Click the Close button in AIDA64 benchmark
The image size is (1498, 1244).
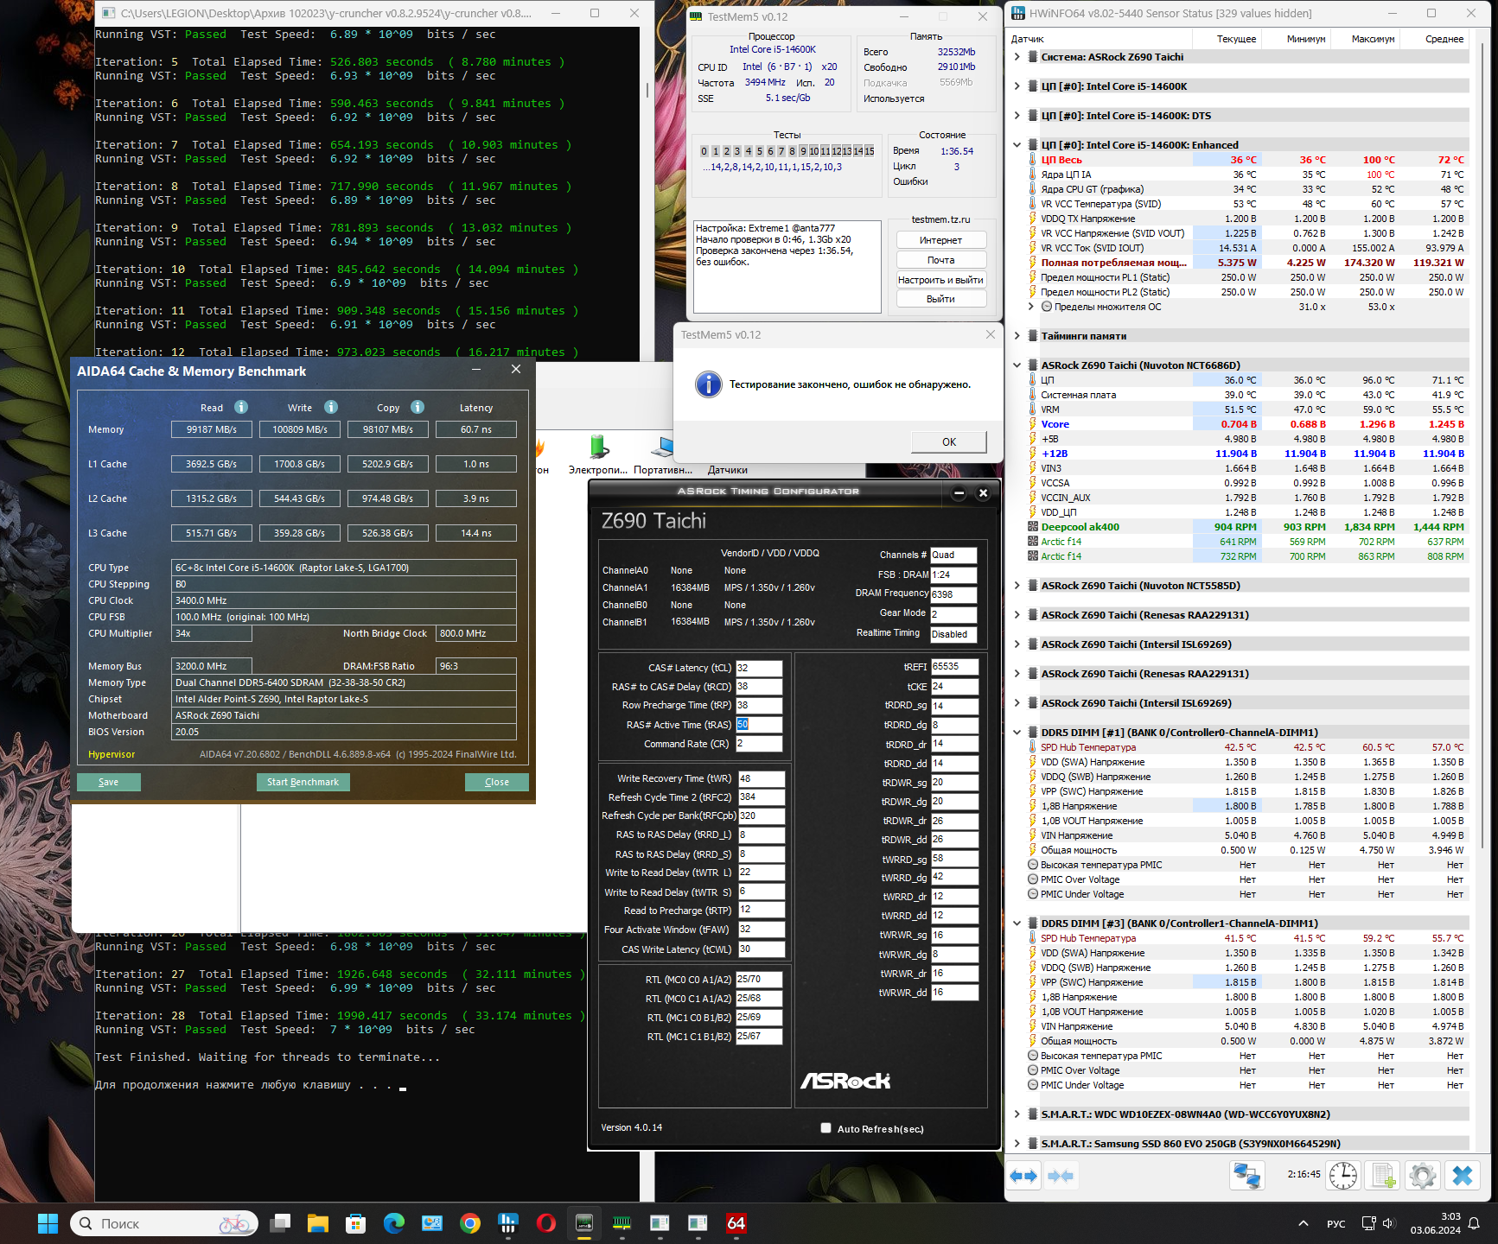click(496, 782)
